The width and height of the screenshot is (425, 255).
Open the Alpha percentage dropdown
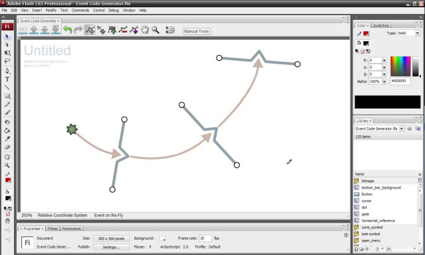tap(384, 81)
